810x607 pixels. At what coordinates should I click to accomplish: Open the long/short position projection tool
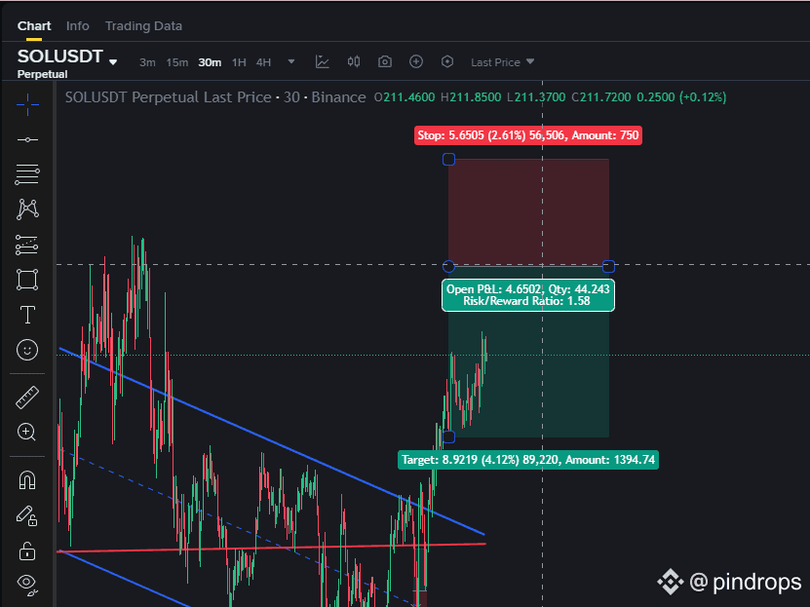coord(27,245)
